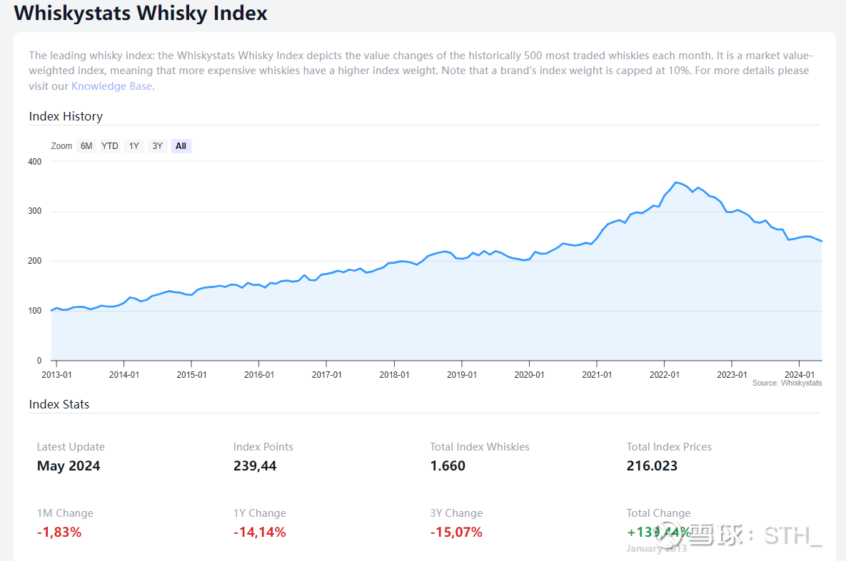
Task: Click the chart peak in early 2022
Action: coord(676,182)
